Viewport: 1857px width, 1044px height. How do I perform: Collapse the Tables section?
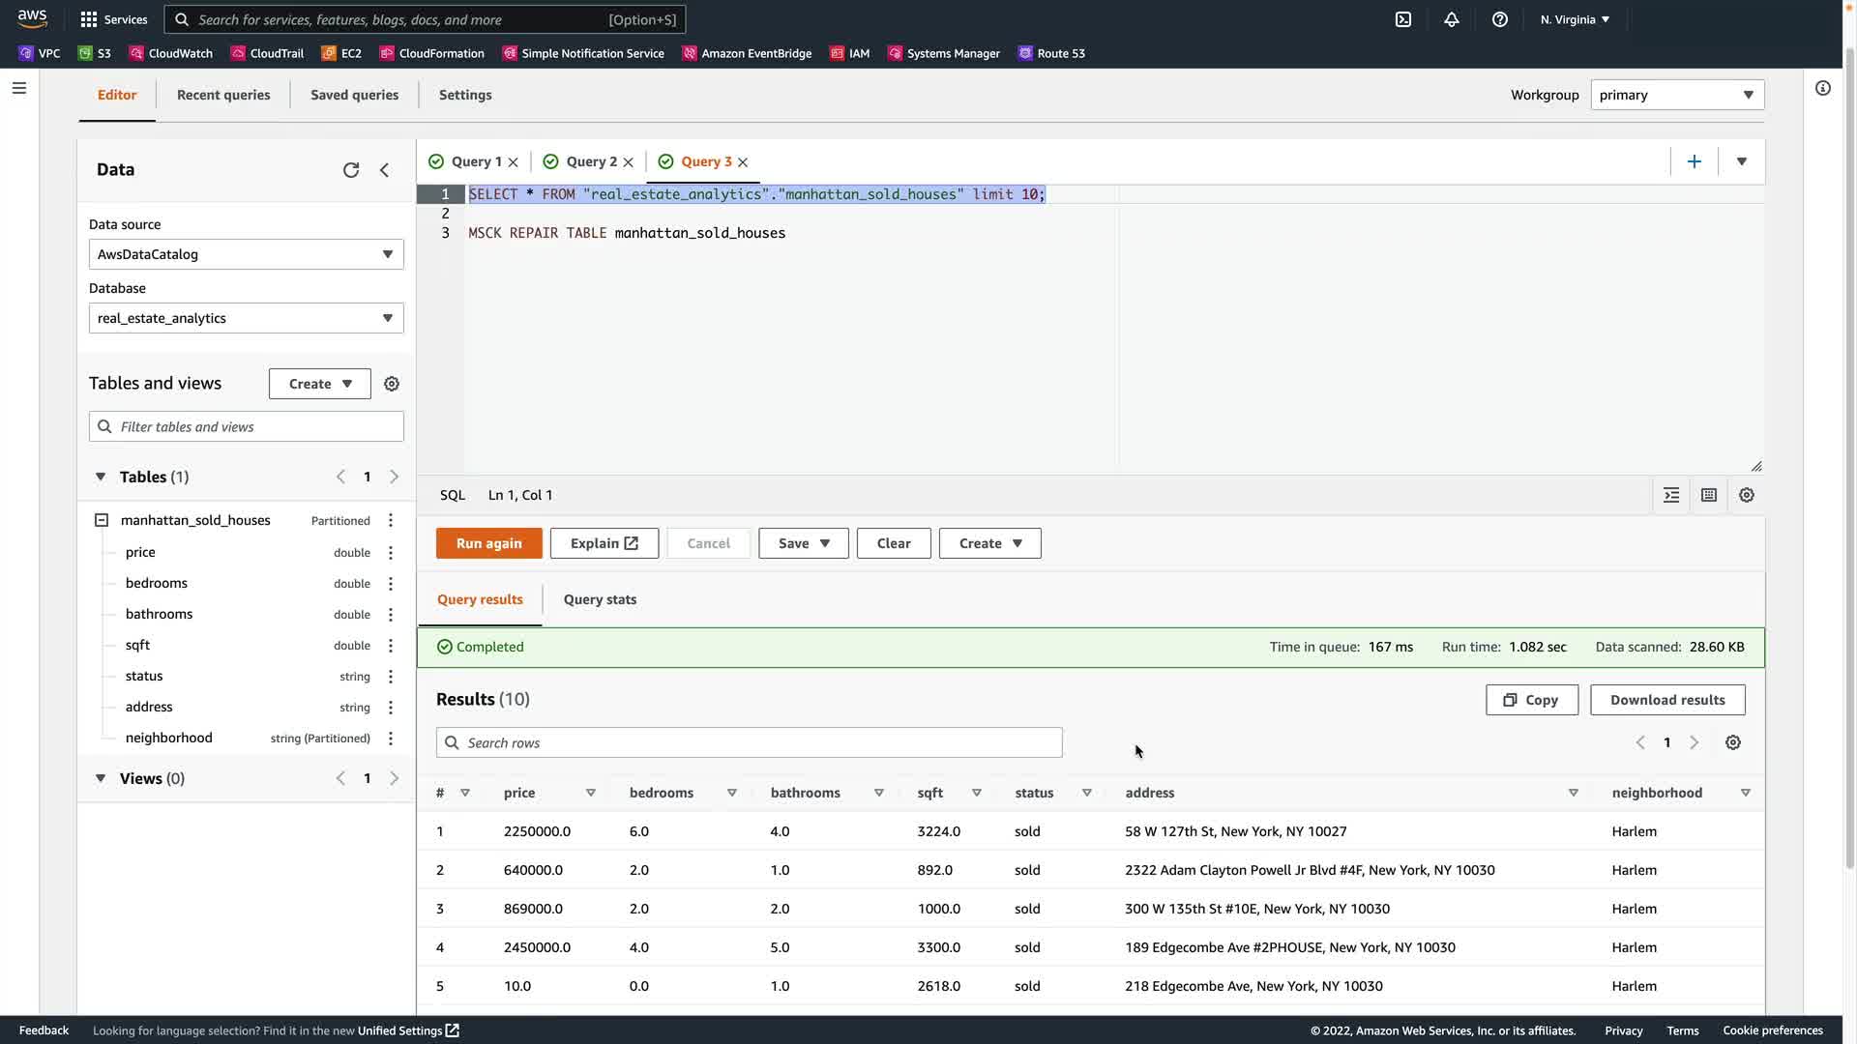click(101, 477)
